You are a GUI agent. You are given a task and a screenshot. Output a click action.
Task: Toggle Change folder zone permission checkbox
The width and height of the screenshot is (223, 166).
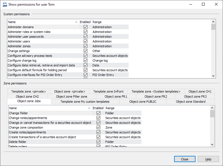tap(98, 113)
